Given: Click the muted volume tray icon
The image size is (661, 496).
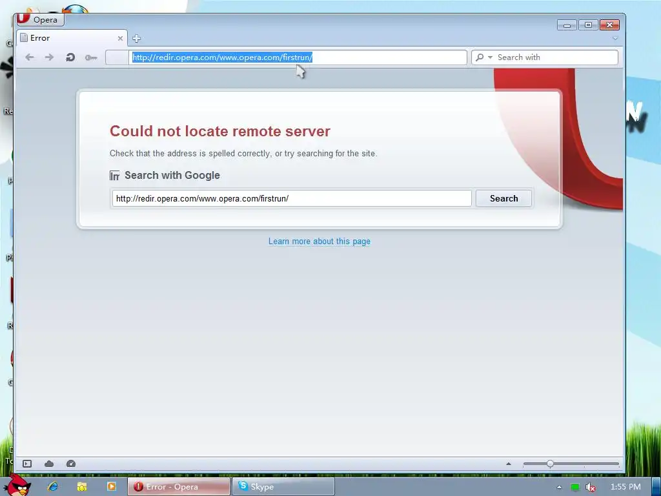Looking at the screenshot, I should click(x=591, y=487).
